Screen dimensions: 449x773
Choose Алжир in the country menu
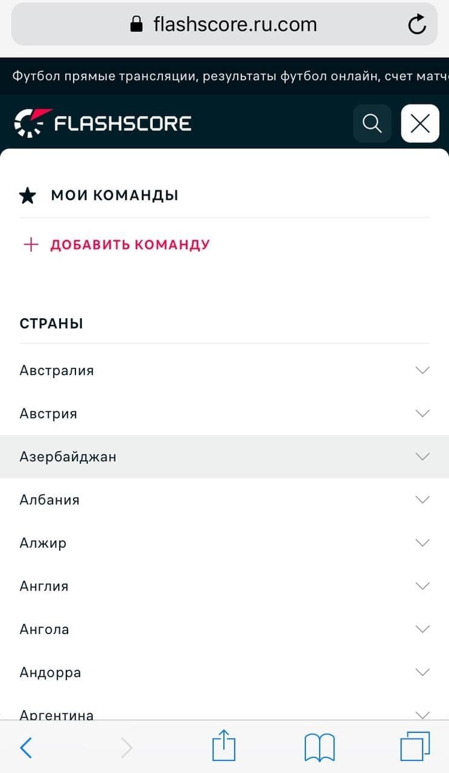click(43, 543)
